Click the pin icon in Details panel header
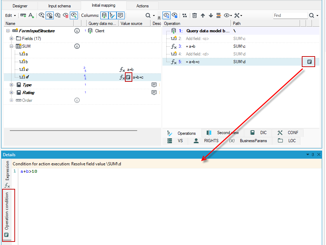 click(313, 154)
